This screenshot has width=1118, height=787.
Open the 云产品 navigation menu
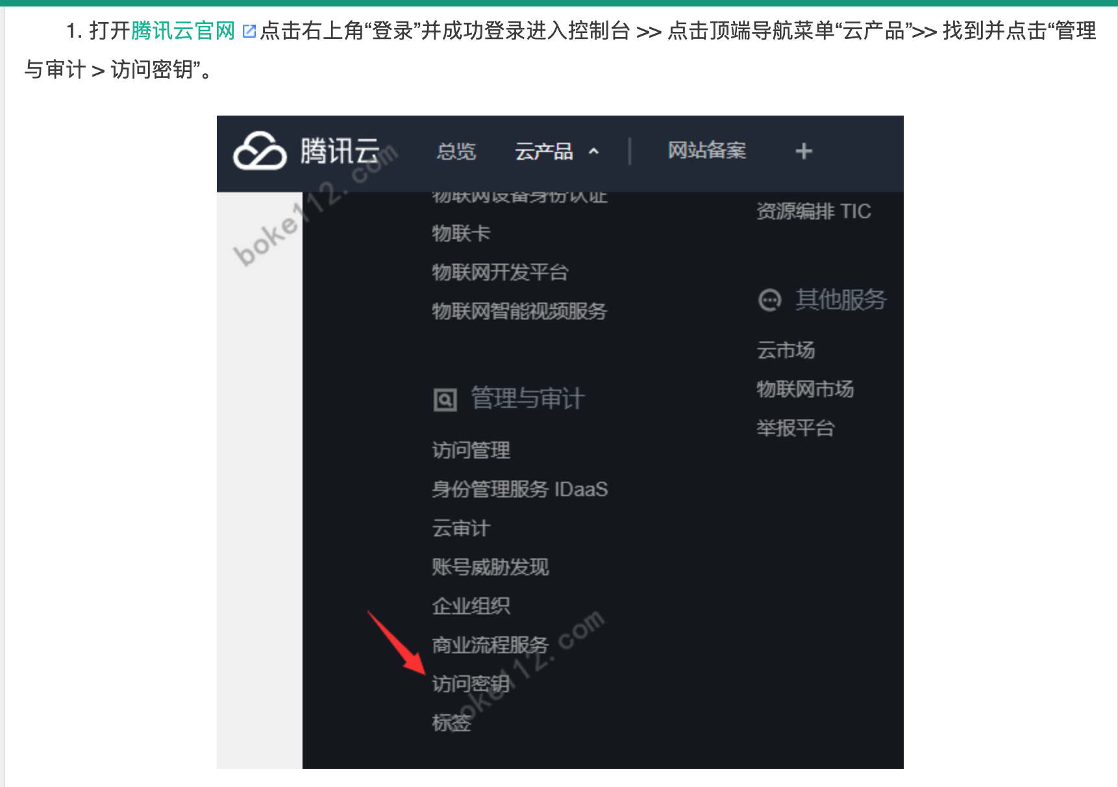point(544,151)
